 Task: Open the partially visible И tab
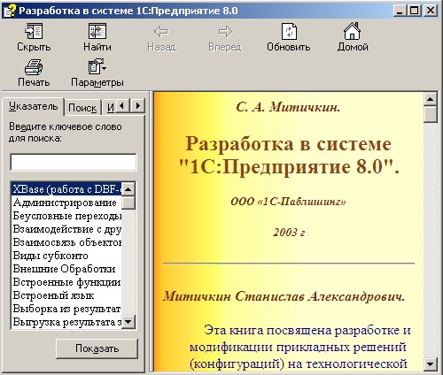click(110, 108)
